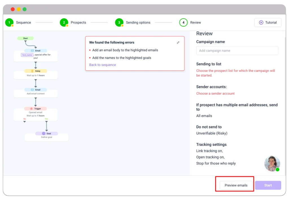Viewport: 289px width, 198px height.
Task: Click the Back to sequence link
Action: tap(103, 65)
